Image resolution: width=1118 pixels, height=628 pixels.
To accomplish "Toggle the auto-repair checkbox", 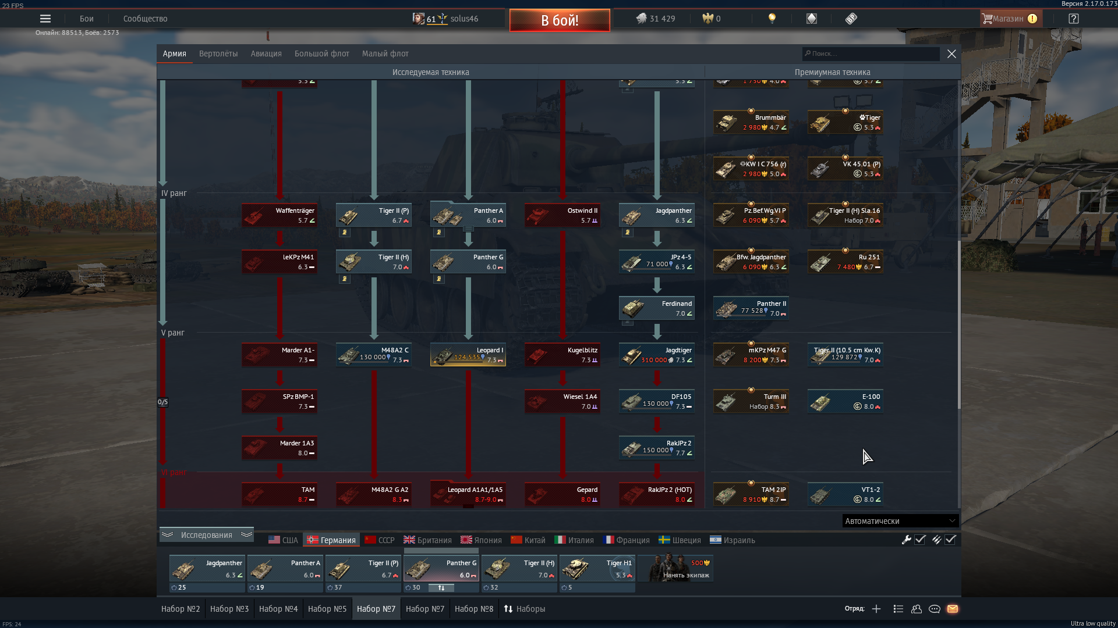I will point(920,540).
